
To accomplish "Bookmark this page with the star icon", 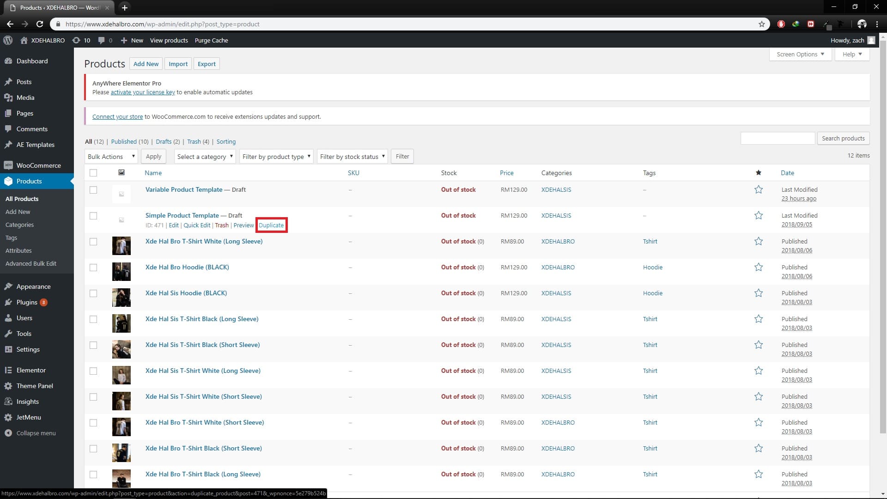I will tap(762, 24).
